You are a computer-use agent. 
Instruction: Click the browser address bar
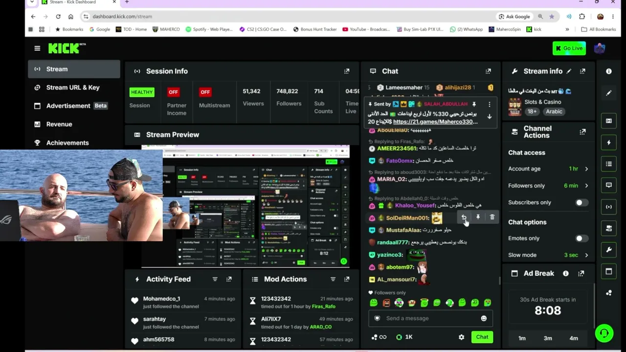click(289, 17)
